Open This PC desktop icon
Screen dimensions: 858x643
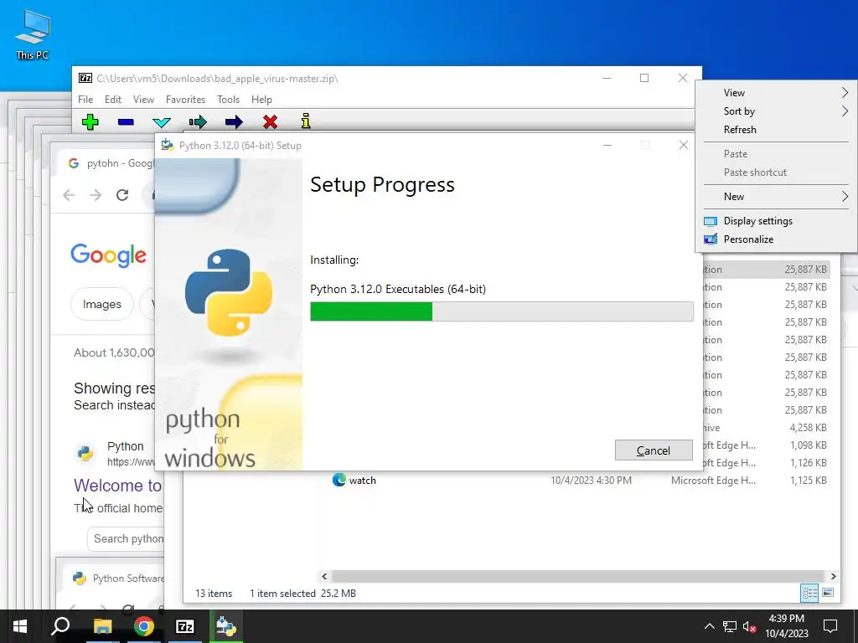coord(33,35)
